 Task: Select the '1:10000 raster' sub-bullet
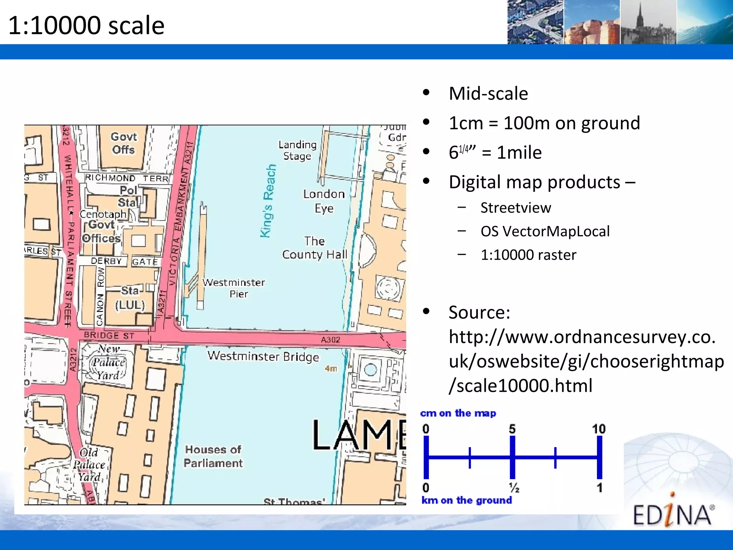[528, 255]
